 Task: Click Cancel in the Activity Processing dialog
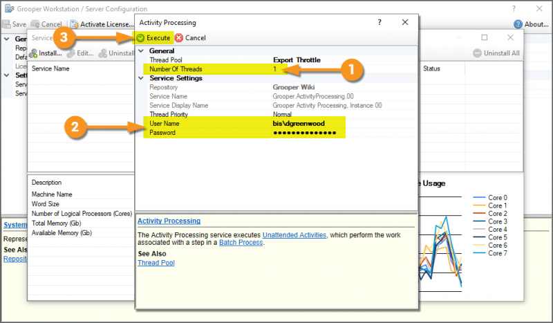tap(191, 38)
